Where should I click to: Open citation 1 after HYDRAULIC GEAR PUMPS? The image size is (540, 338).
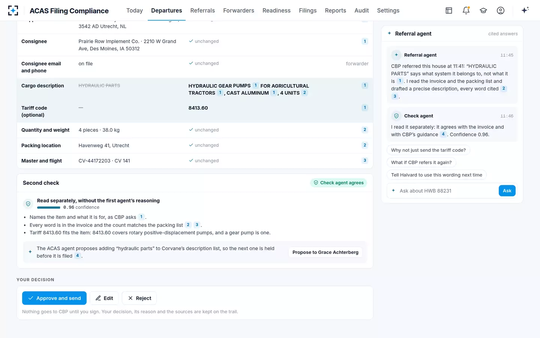[255, 86]
